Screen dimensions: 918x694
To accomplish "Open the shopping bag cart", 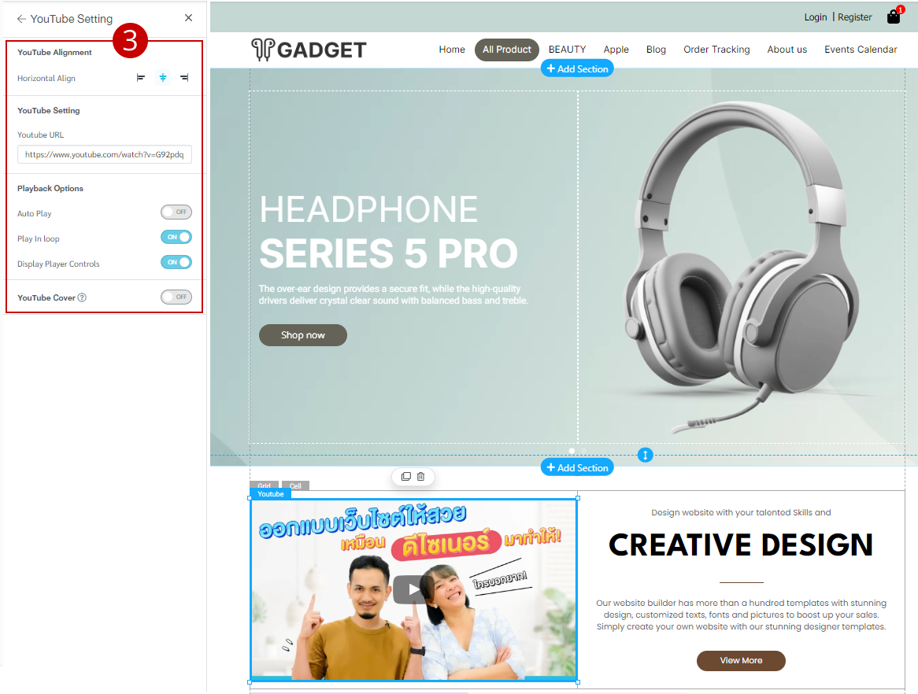I will (894, 17).
